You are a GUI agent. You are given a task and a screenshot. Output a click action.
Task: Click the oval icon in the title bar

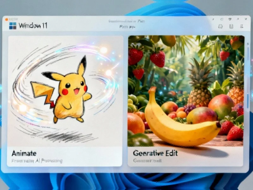(x=221, y=19)
